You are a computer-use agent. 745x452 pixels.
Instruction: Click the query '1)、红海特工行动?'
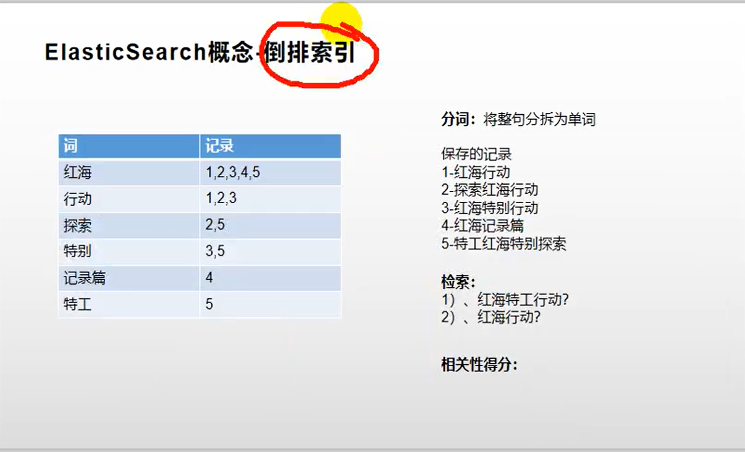pyautogui.click(x=505, y=299)
